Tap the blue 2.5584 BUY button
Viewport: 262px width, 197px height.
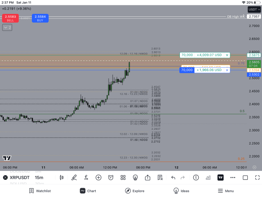[x=40, y=18]
